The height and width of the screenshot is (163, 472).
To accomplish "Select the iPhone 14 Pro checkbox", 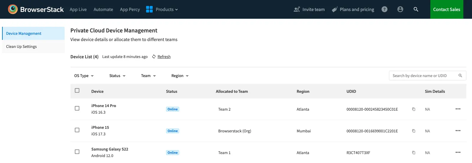I will 77,108.
